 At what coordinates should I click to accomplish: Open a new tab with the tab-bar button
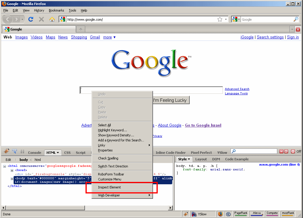81,29
